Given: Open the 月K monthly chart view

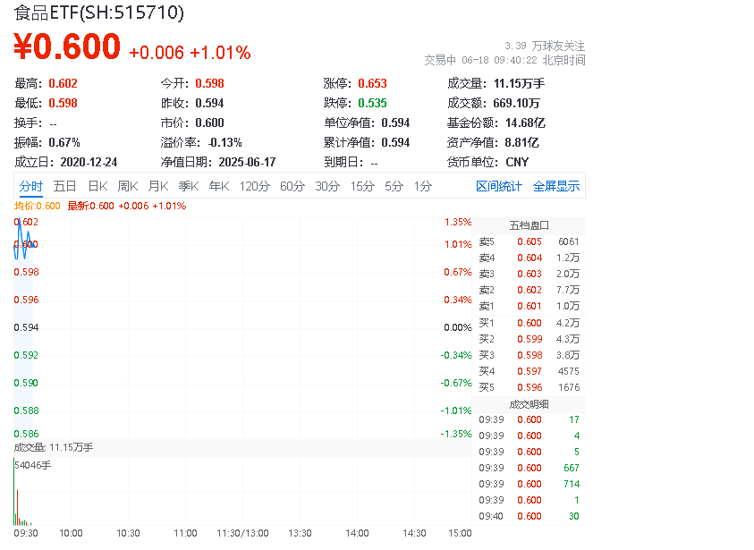Looking at the screenshot, I should pos(160,186).
